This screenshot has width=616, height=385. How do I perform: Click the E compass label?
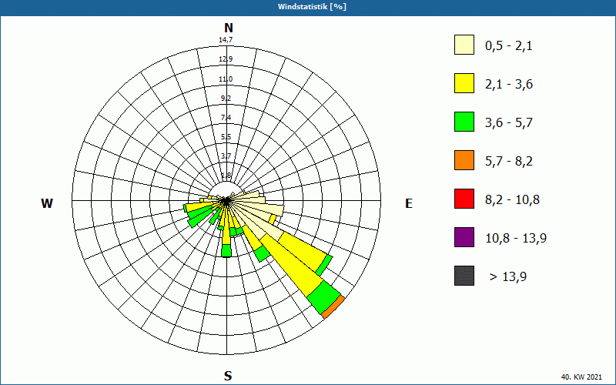409,203
